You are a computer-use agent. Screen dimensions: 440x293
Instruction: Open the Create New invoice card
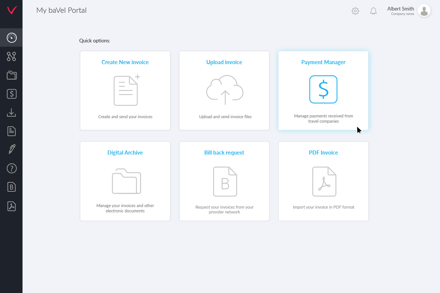125,91
